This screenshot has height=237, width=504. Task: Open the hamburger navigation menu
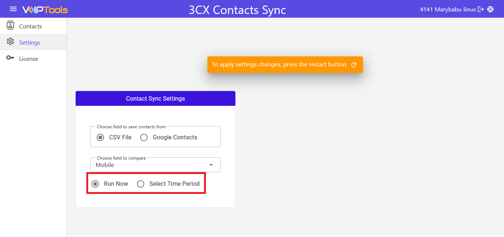click(x=13, y=9)
